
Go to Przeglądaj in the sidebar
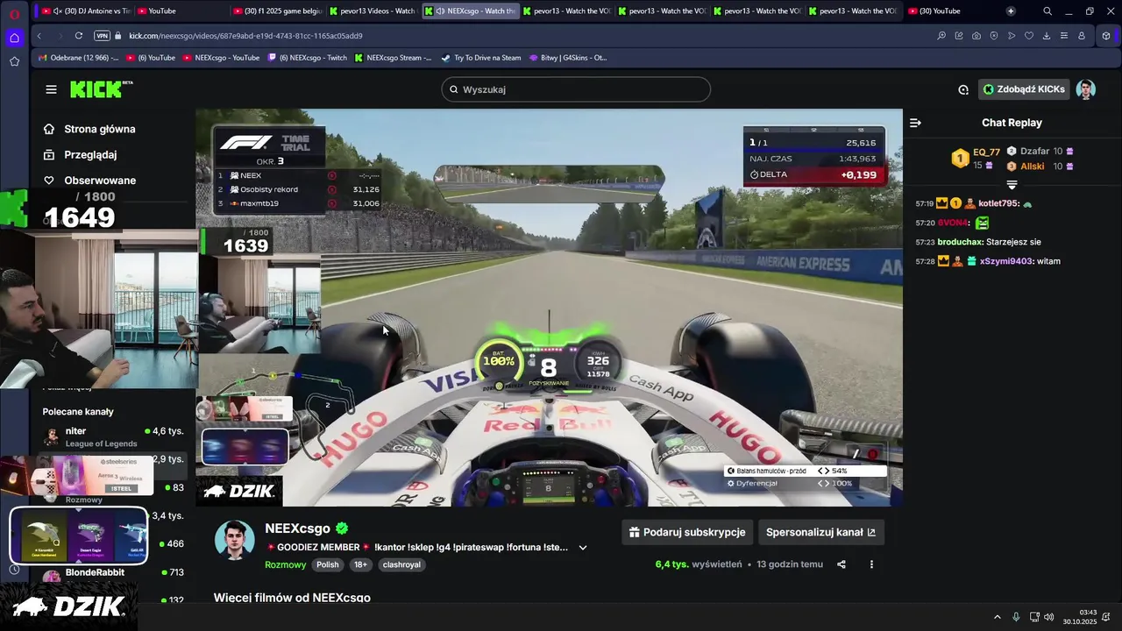pyautogui.click(x=81, y=154)
